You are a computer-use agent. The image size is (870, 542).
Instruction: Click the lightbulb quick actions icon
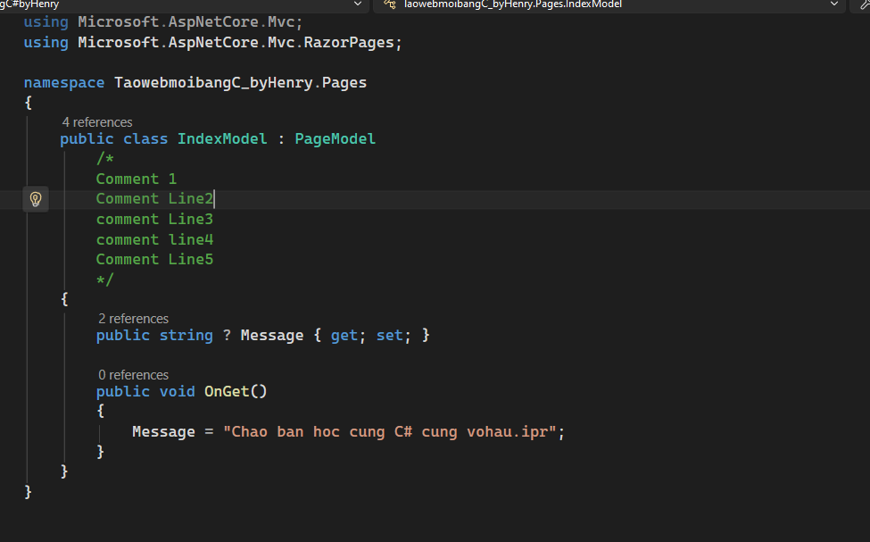pos(35,199)
